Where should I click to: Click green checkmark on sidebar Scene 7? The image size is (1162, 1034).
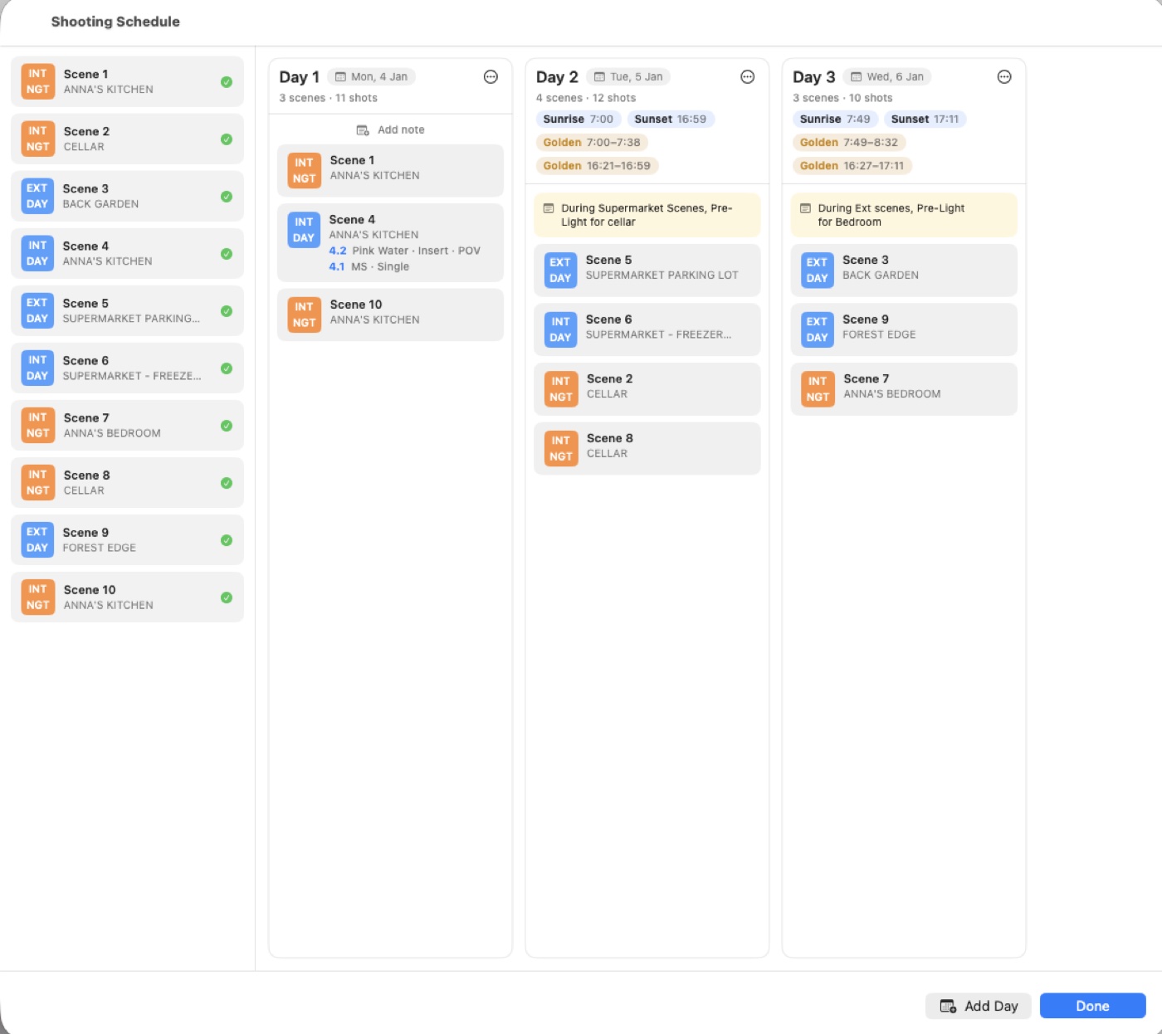pos(227,426)
